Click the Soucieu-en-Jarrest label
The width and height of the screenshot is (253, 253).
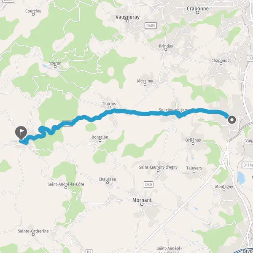pos(174,110)
